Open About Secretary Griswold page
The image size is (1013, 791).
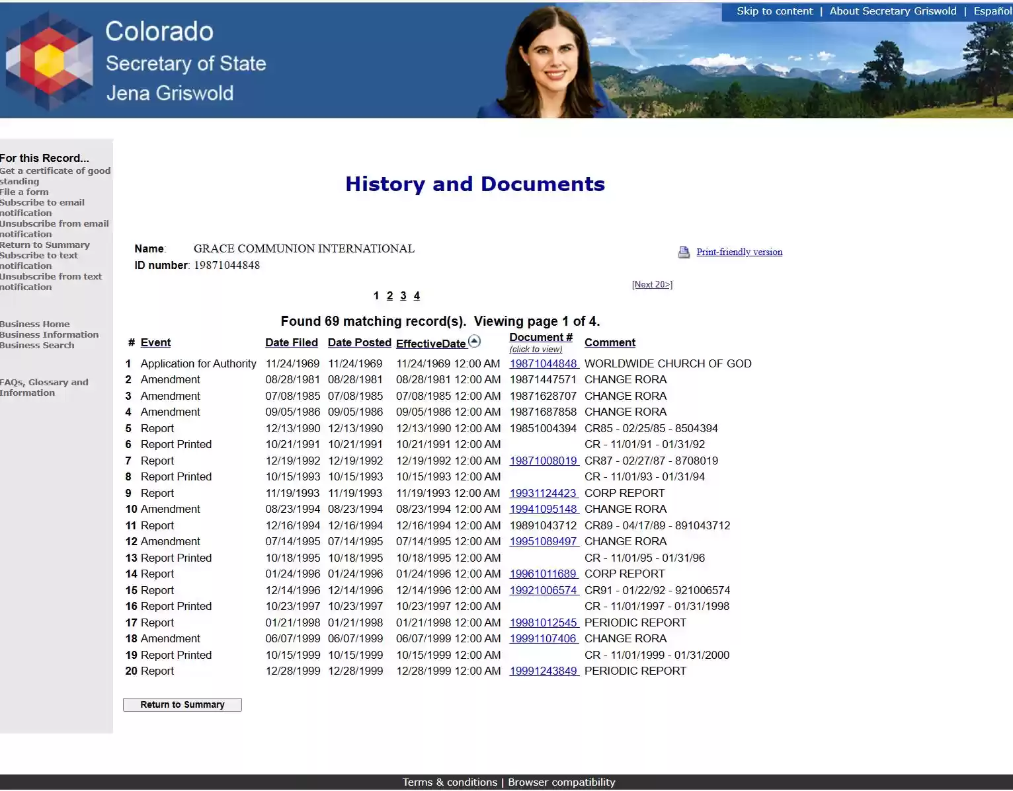click(893, 11)
